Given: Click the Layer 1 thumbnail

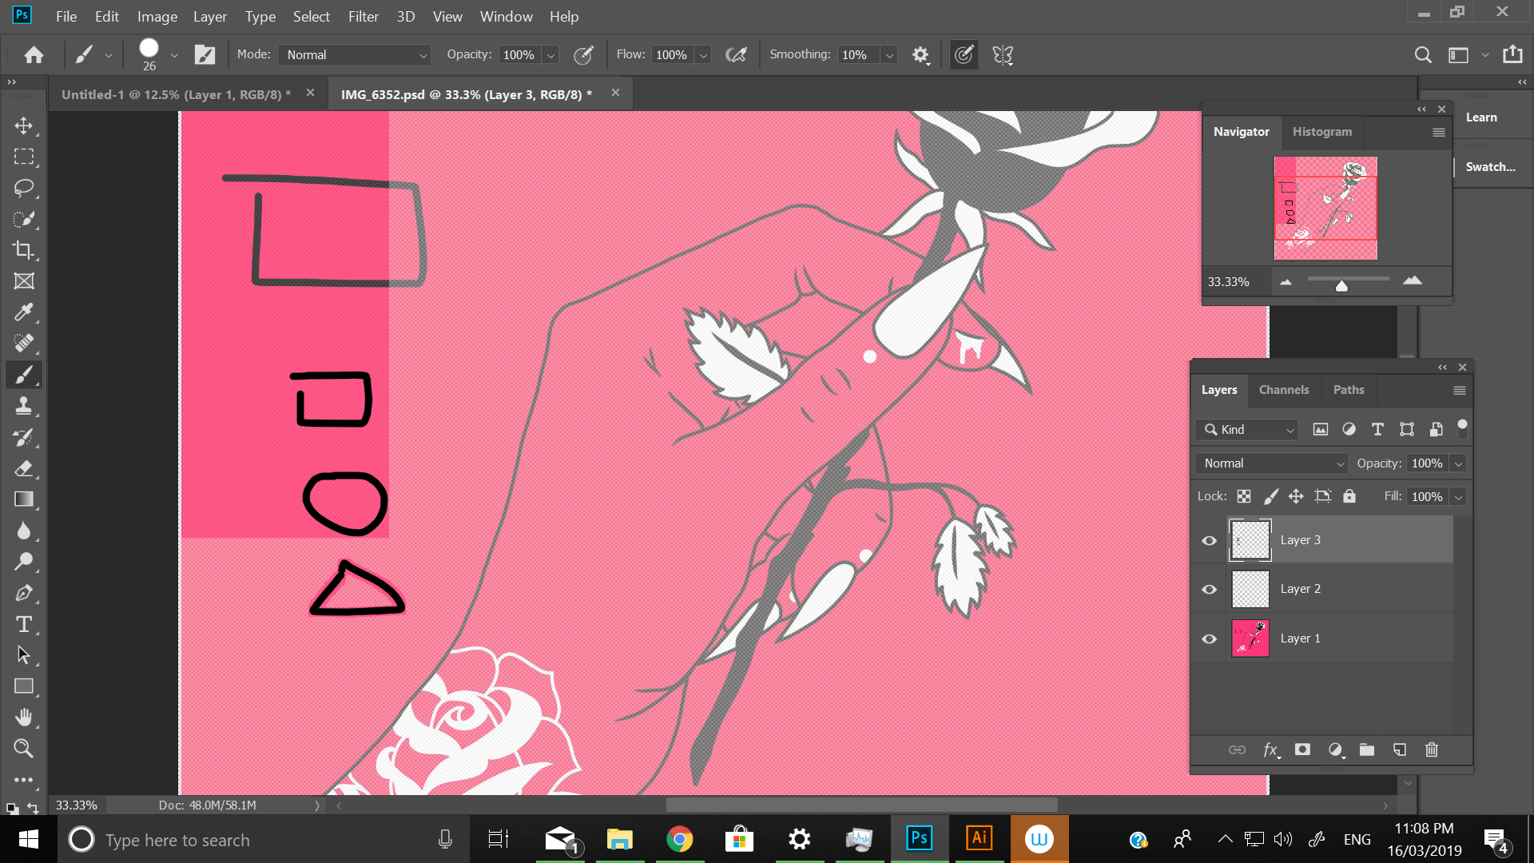Looking at the screenshot, I should 1250,638.
